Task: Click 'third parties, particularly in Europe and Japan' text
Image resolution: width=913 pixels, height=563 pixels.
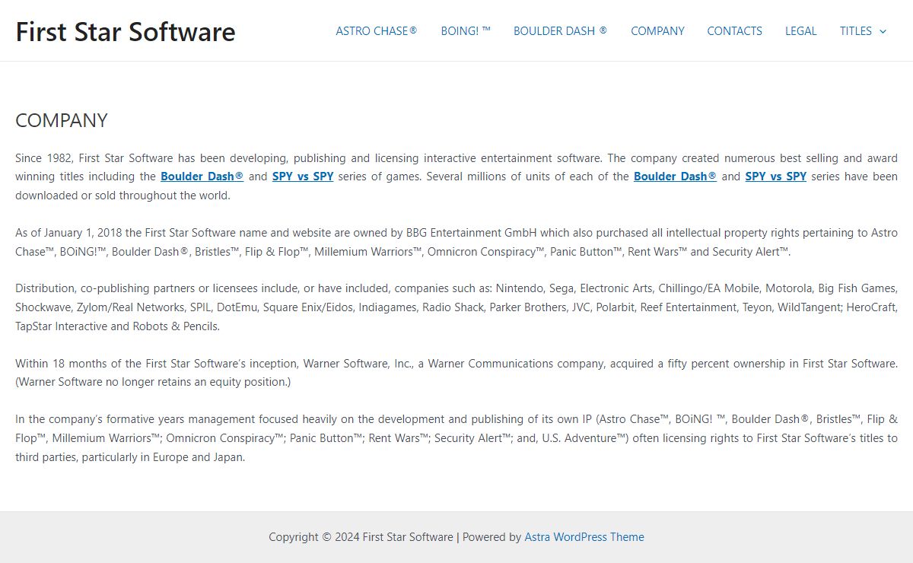Action: click(130, 457)
